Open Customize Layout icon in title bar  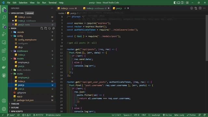187,3
